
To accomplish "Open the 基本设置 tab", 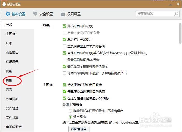I will 16,14.
